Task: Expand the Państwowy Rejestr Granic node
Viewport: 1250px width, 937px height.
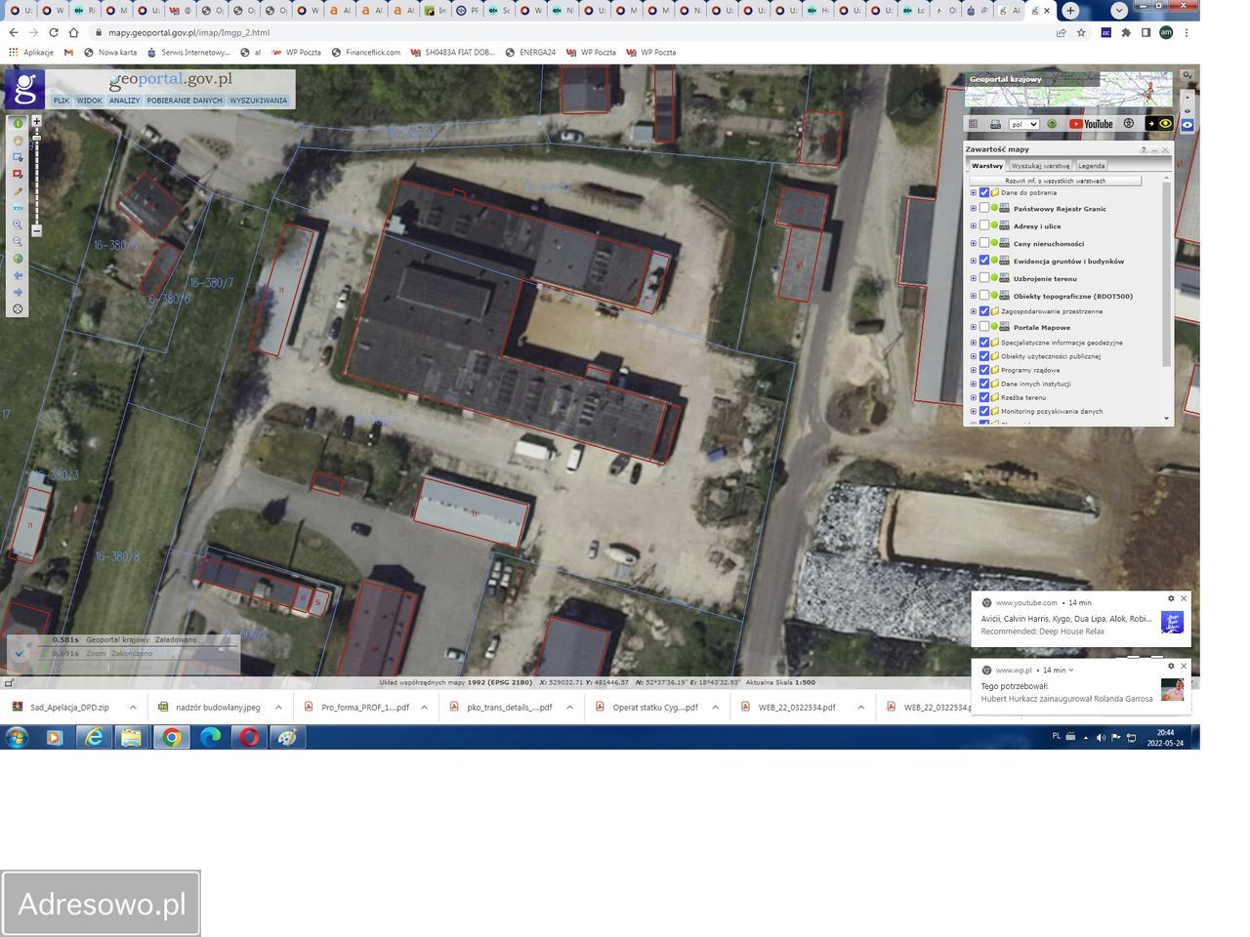Action: [x=973, y=209]
